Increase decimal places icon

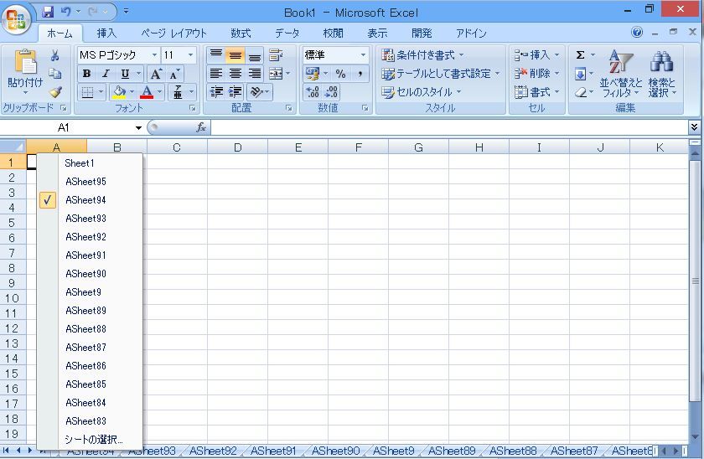pos(313,92)
